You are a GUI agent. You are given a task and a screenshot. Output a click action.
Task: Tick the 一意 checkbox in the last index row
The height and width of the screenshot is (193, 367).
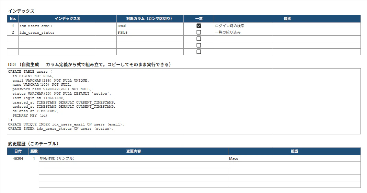click(x=199, y=52)
